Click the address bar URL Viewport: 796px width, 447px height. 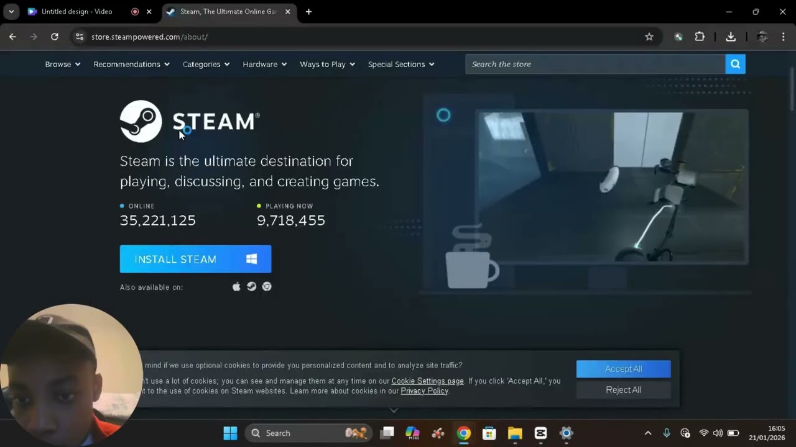tap(149, 37)
